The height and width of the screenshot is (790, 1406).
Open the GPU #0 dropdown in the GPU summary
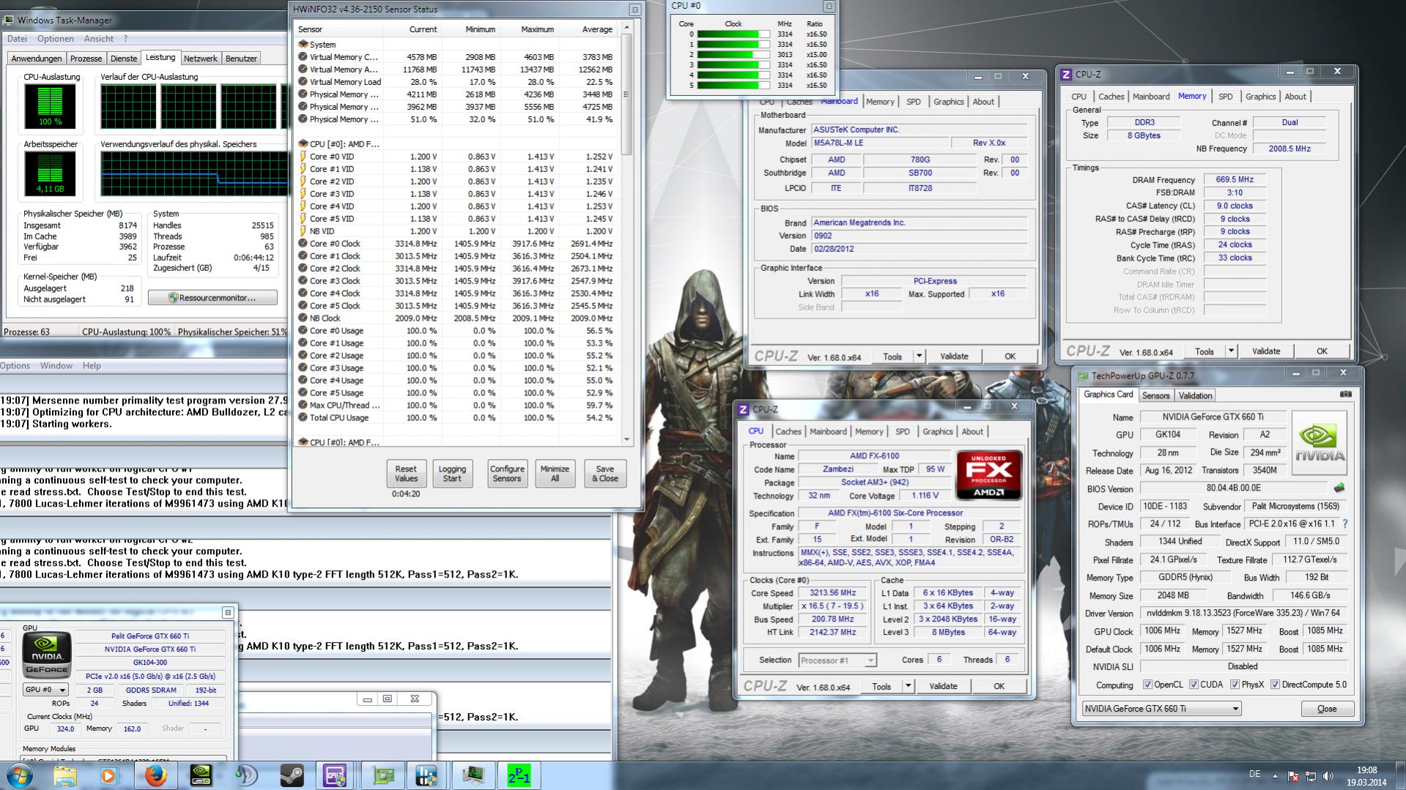(45, 690)
